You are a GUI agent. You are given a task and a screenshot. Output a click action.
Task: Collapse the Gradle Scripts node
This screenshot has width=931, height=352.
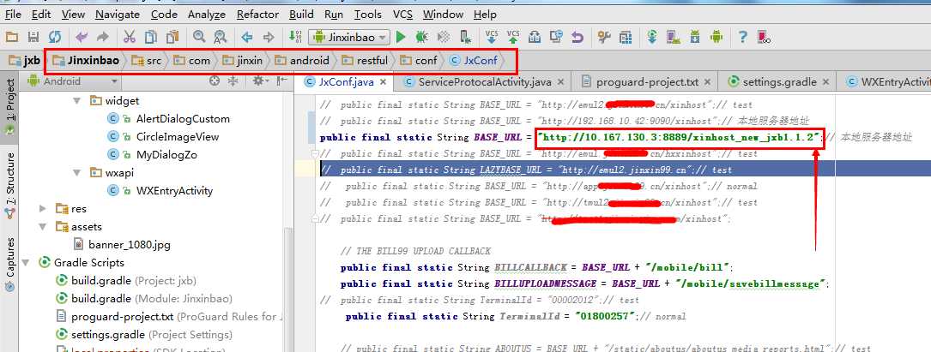tap(25, 263)
